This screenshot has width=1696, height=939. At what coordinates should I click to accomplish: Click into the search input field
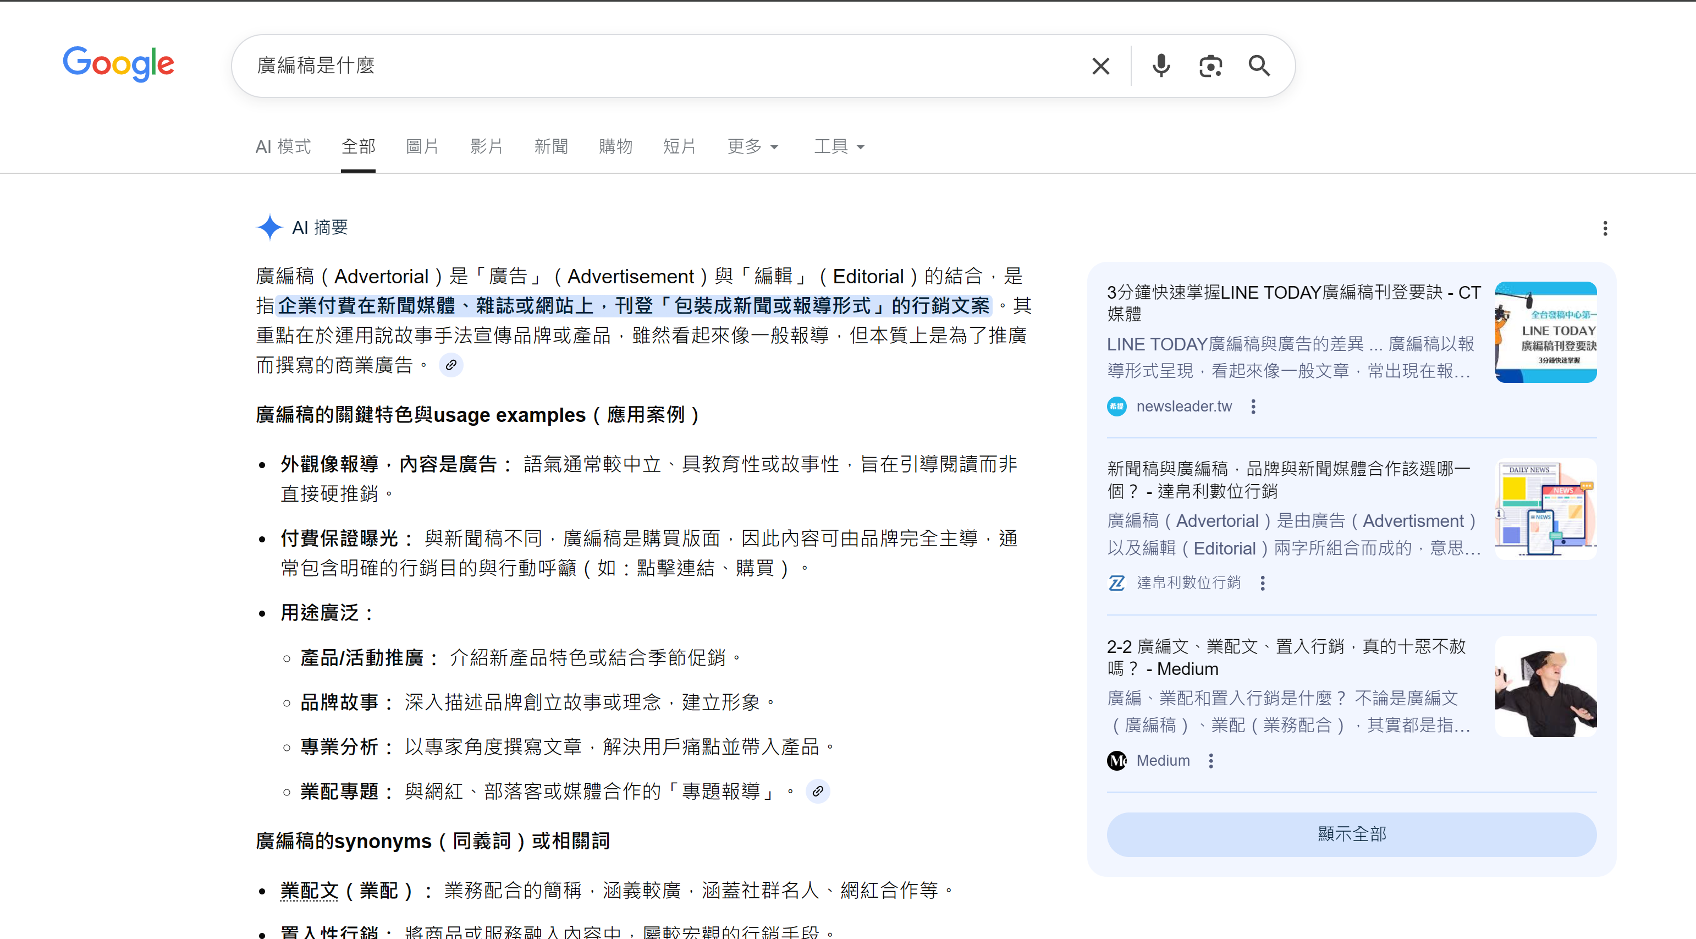[658, 66]
